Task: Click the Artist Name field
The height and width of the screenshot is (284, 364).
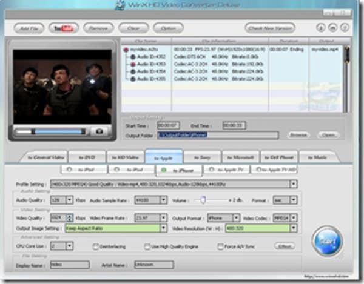Action: [154, 265]
